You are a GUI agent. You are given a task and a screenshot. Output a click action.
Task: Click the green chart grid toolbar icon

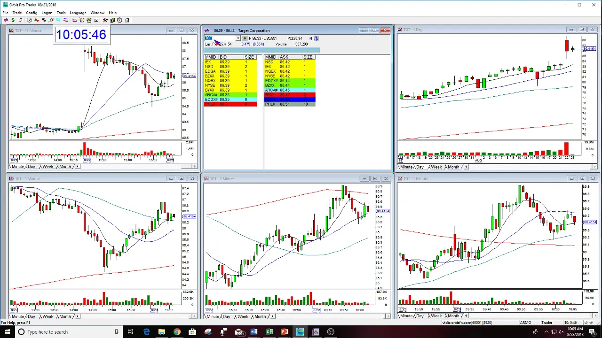[89, 20]
